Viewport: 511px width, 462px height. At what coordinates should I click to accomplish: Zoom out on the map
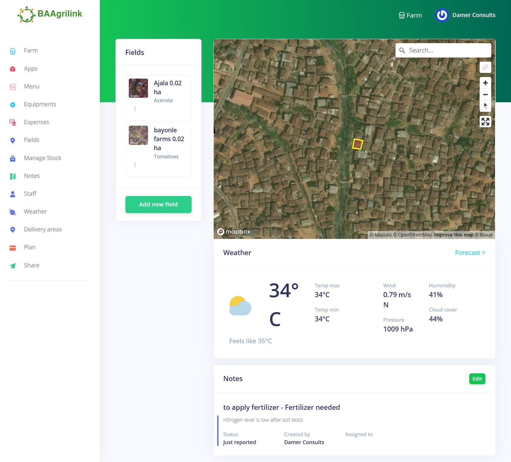coord(485,95)
